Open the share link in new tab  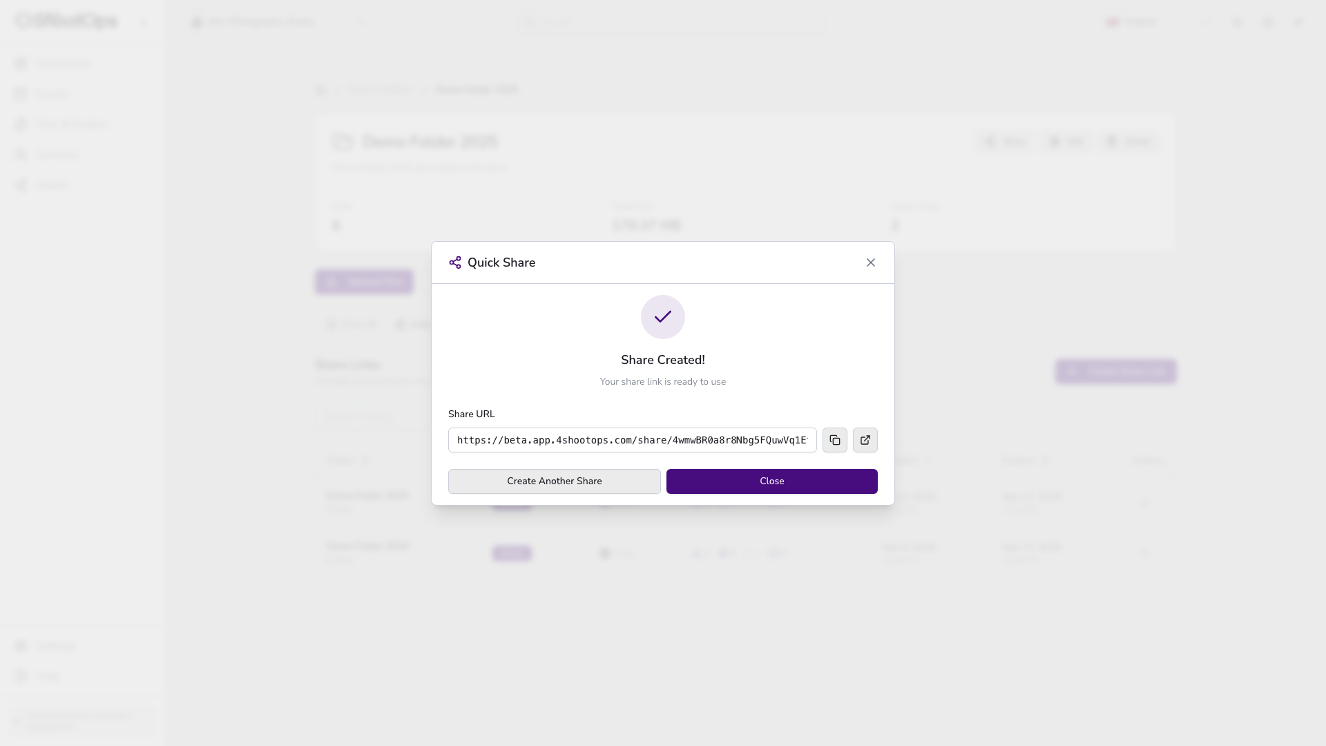point(865,440)
